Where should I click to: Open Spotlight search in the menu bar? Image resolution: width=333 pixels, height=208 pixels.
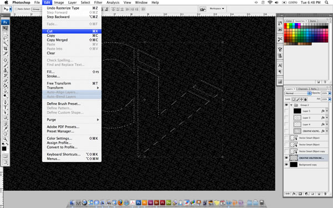[327, 3]
